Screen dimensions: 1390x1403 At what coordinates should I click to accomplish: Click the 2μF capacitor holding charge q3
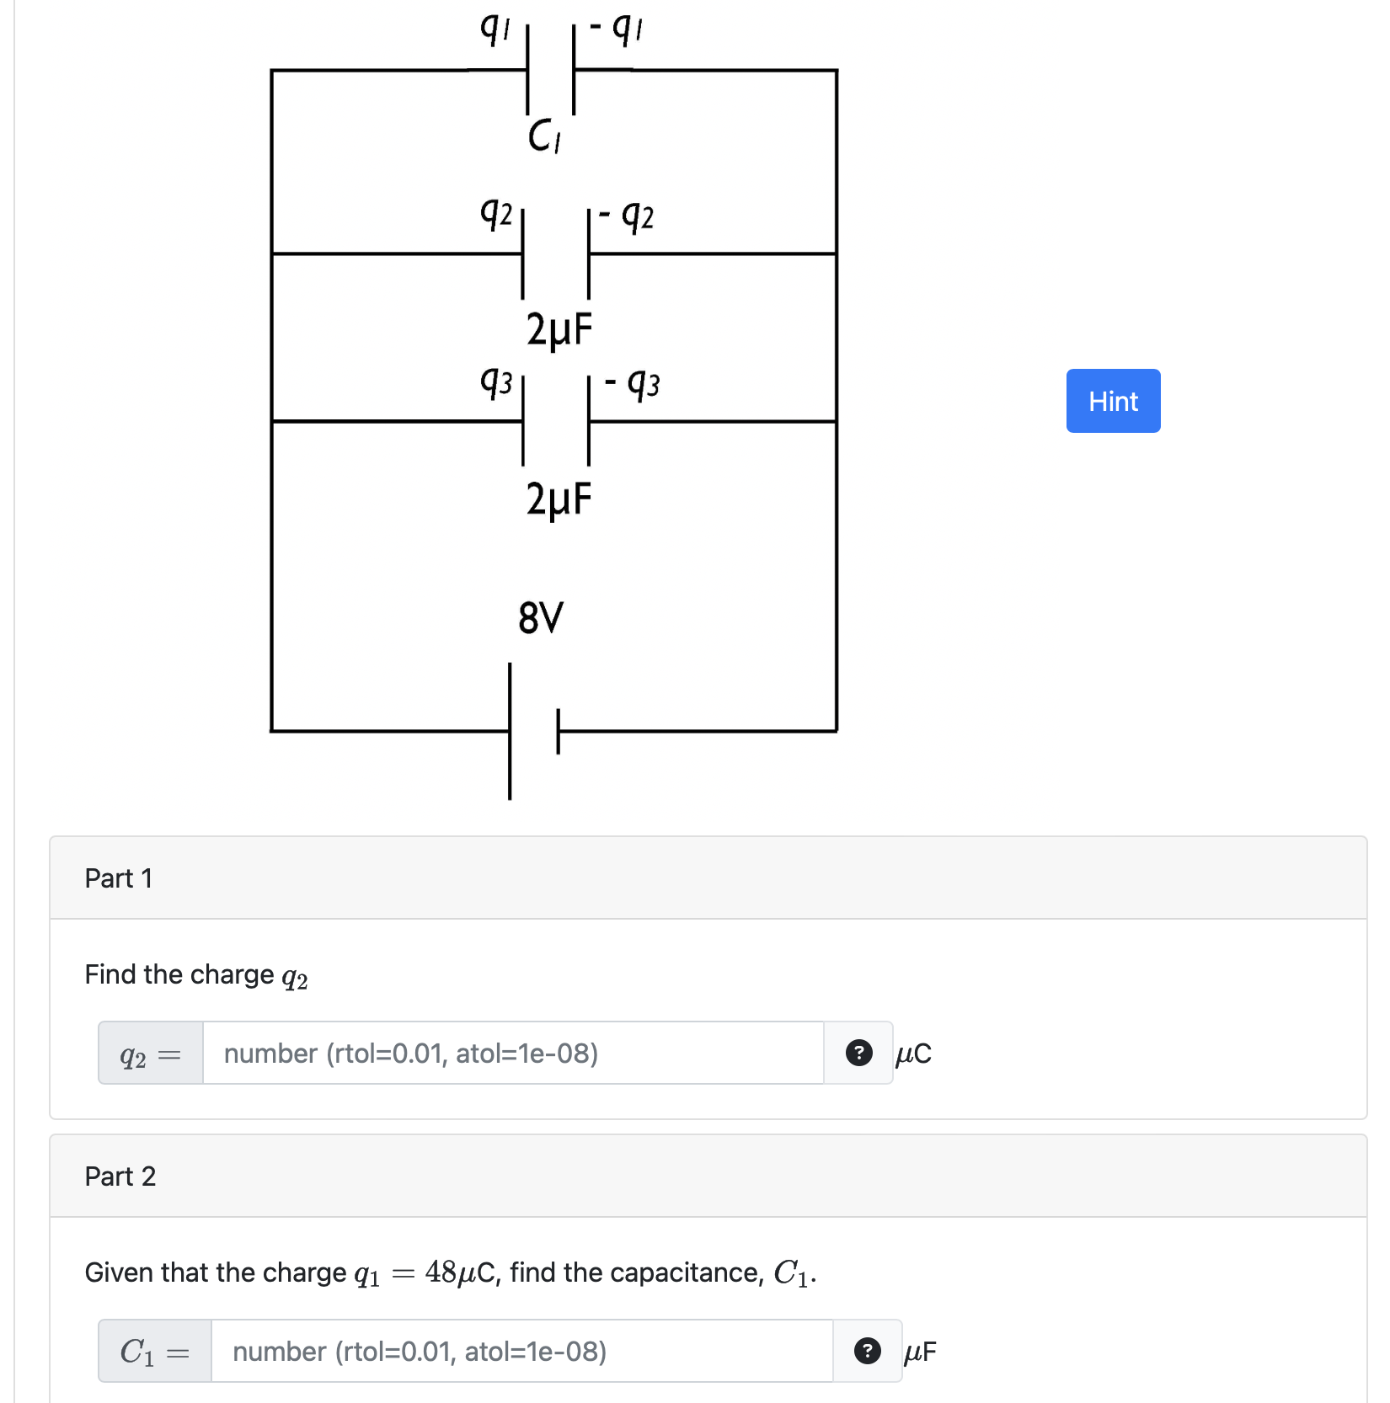(556, 421)
